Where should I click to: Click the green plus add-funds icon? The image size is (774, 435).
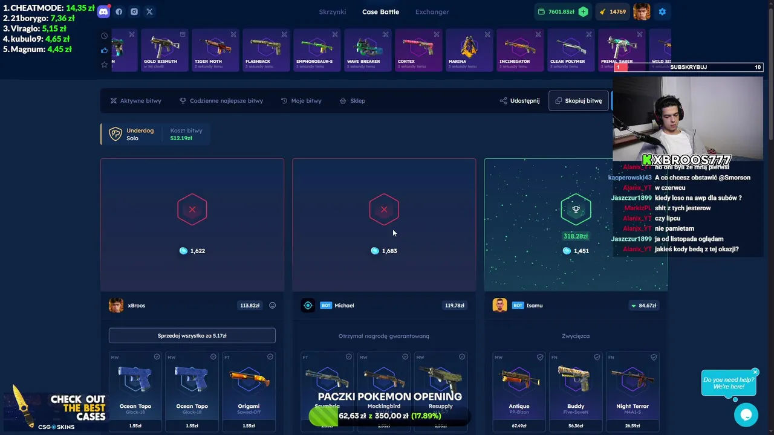pos(583,11)
